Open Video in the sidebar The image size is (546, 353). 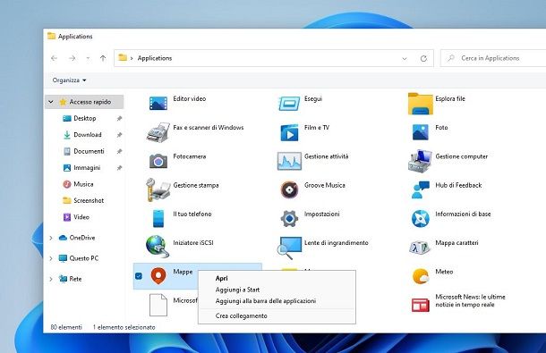81,217
